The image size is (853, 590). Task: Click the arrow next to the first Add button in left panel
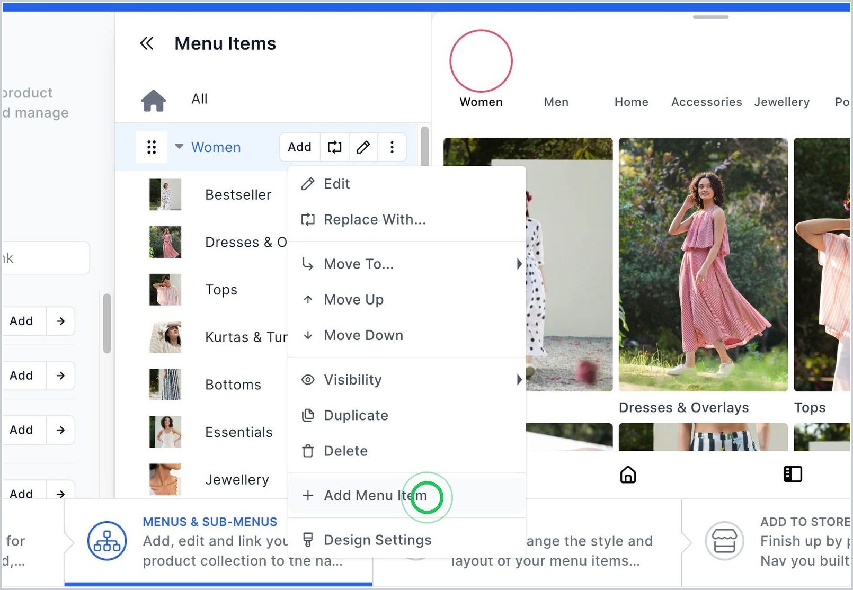point(60,321)
